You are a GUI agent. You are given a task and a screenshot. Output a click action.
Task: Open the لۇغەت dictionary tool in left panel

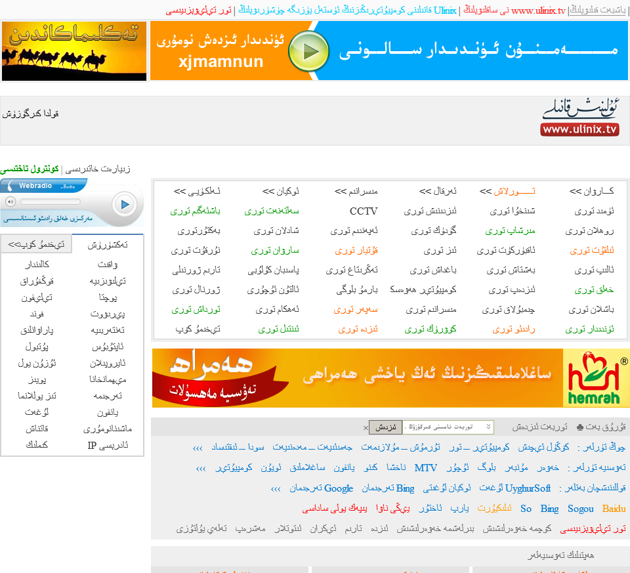[37, 412]
